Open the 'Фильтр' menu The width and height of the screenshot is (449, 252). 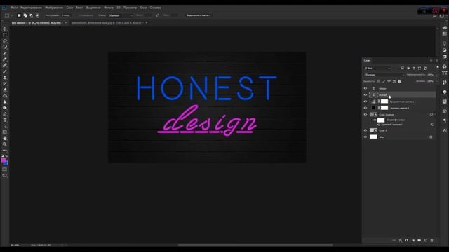(x=109, y=8)
